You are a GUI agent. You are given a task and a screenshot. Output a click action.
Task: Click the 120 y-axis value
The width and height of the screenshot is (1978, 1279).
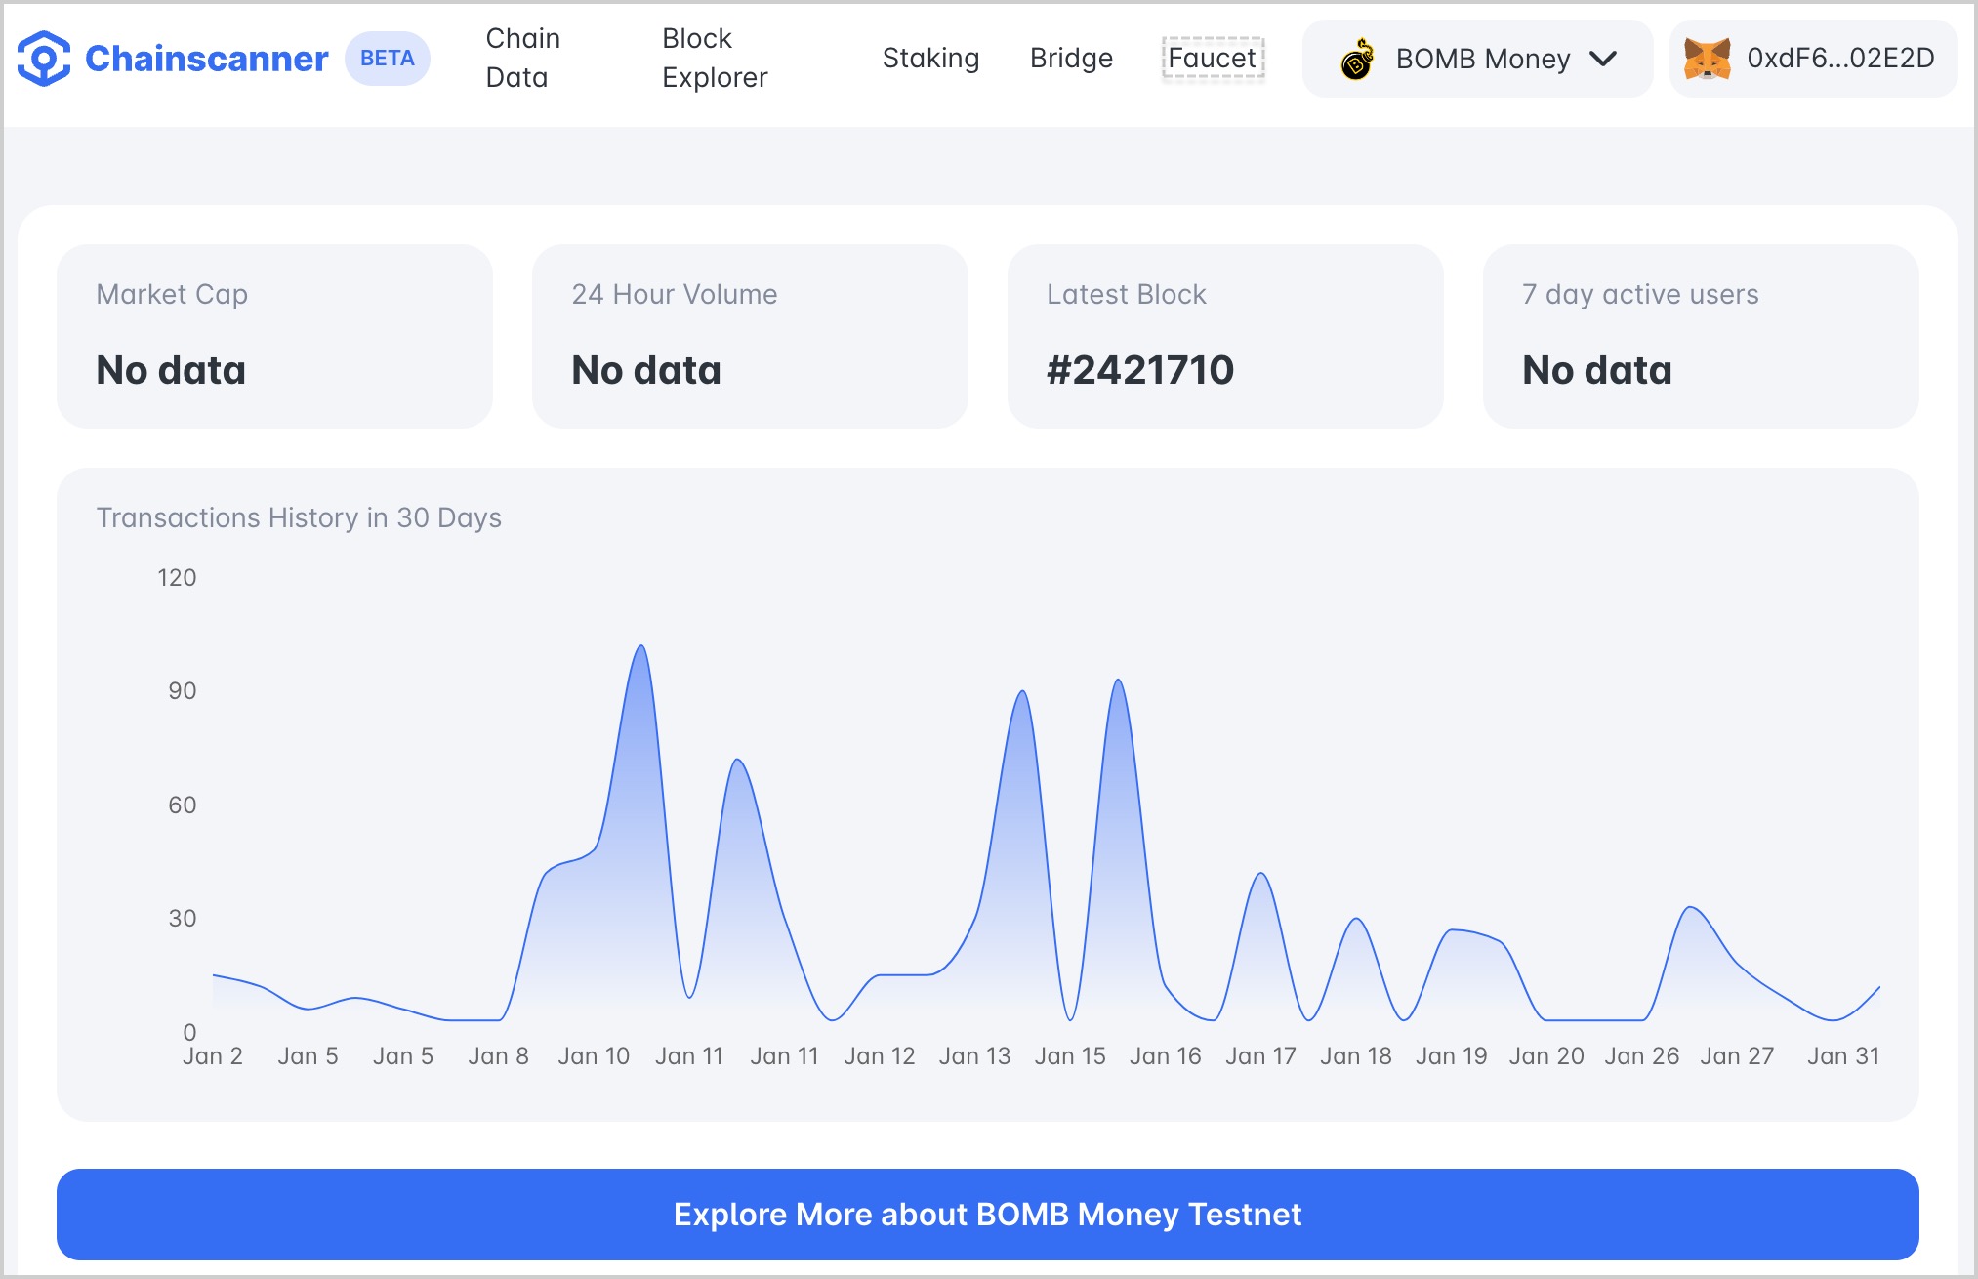coord(177,578)
